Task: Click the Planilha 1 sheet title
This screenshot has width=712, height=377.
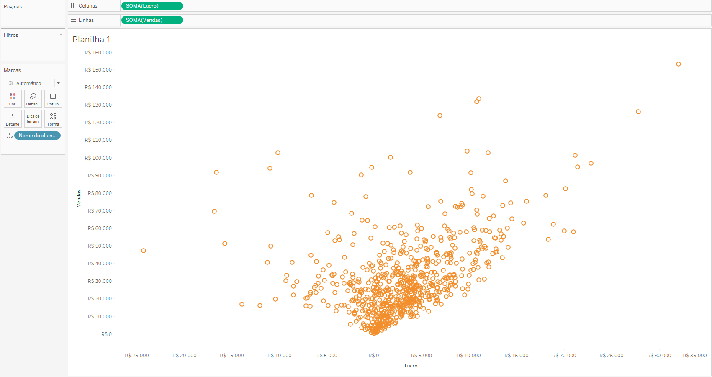Action: 92,39
